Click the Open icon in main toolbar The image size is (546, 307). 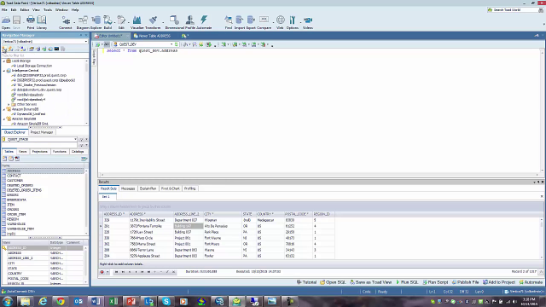click(6, 23)
